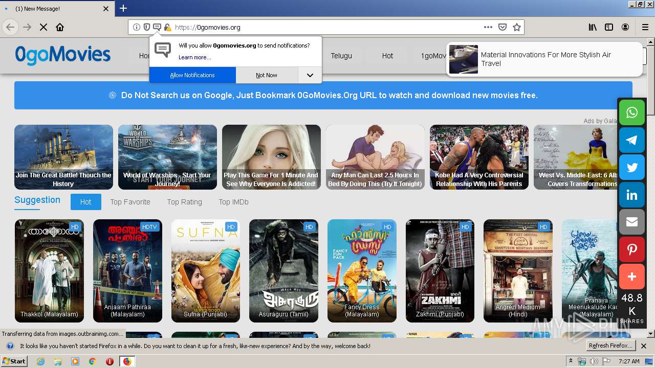Click the 0goMovies site logo

coord(62,54)
